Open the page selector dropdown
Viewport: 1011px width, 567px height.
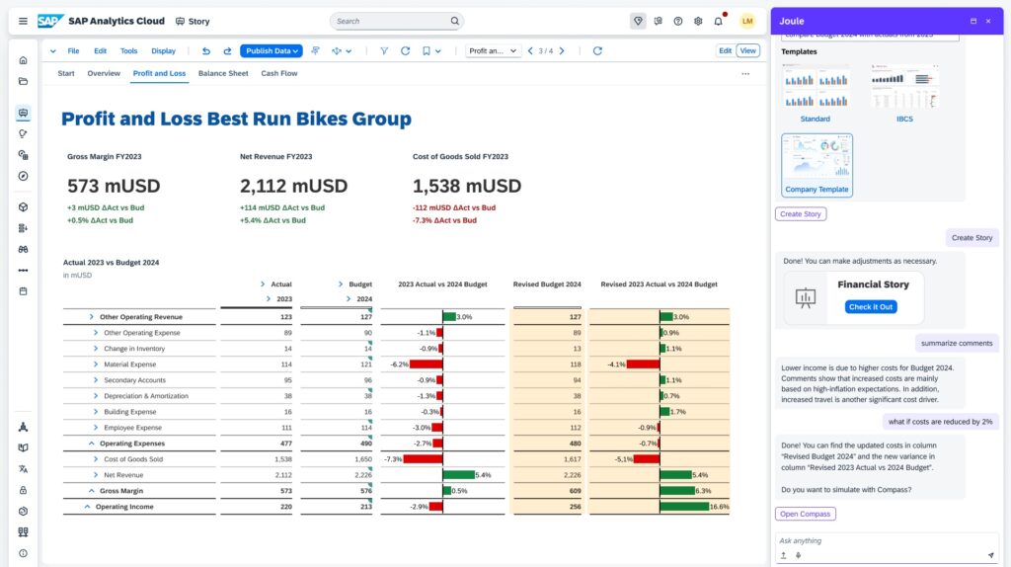[493, 51]
